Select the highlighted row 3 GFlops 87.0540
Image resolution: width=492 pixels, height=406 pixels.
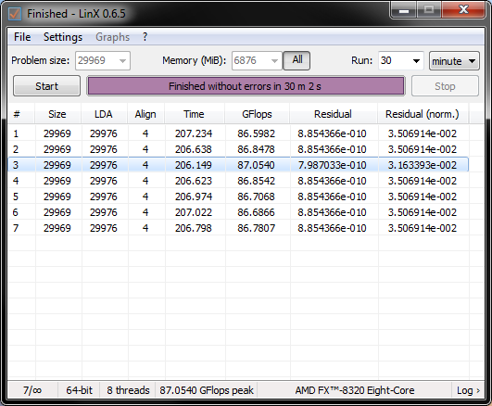click(x=257, y=165)
